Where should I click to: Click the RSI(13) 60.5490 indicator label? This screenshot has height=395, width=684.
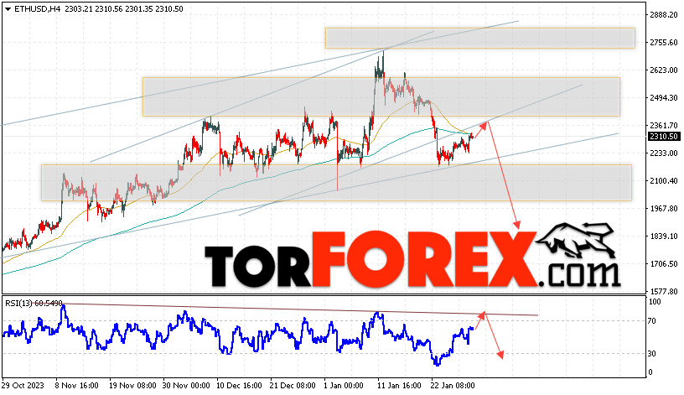tap(34, 303)
